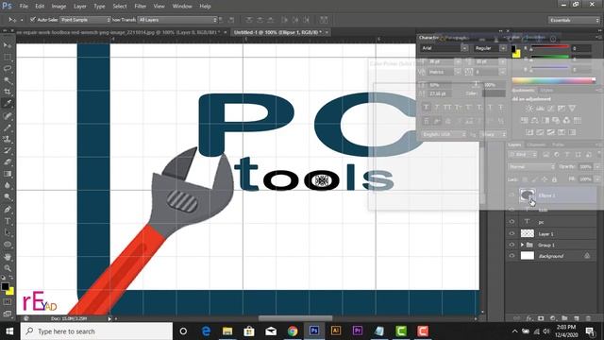Open the Layer menu
Screen dimensions: 604x340
pyautogui.click(x=79, y=7)
